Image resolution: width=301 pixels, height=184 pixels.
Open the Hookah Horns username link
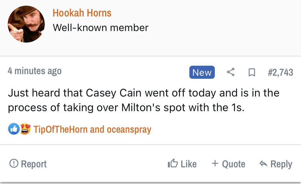[82, 13]
